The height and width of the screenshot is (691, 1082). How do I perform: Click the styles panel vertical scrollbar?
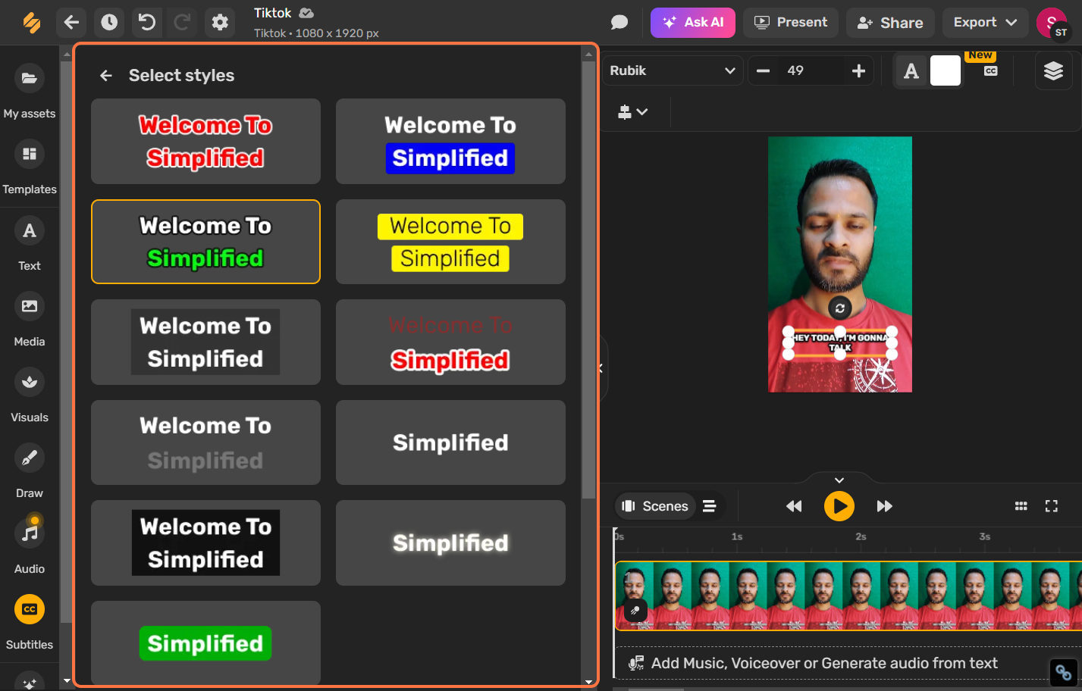coord(588,280)
